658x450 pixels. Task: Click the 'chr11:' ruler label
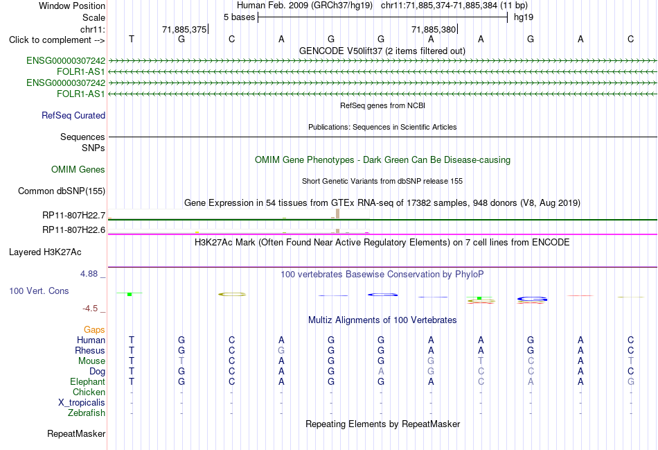[x=92, y=29]
